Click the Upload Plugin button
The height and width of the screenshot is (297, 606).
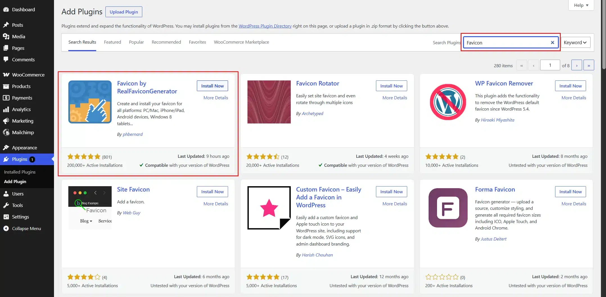coord(124,12)
